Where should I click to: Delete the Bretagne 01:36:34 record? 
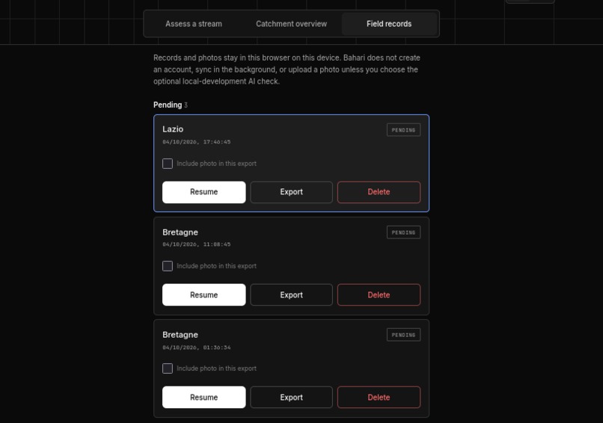point(379,398)
